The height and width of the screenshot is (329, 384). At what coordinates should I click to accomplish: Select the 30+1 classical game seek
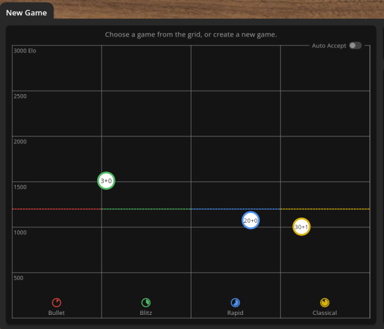point(301,227)
